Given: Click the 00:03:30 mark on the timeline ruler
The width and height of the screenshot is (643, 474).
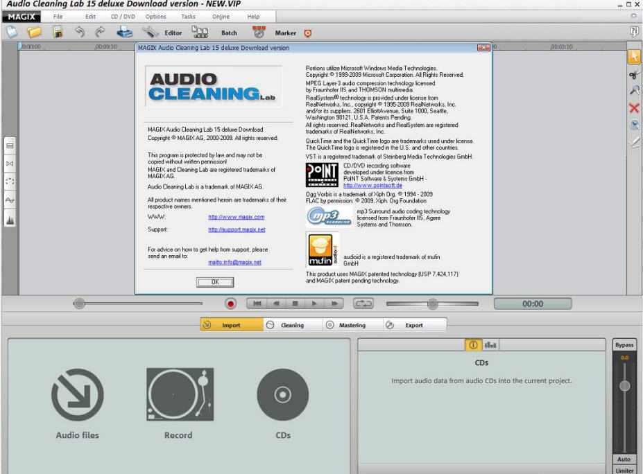Looking at the screenshot, I should [561, 46].
